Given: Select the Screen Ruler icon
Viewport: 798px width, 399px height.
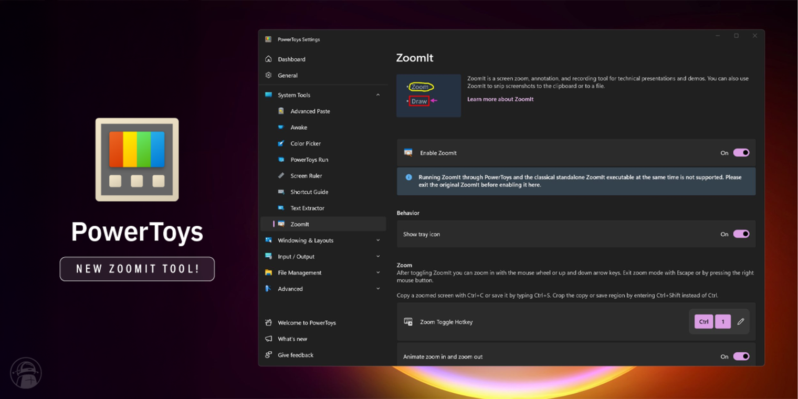Looking at the screenshot, I should (x=282, y=175).
